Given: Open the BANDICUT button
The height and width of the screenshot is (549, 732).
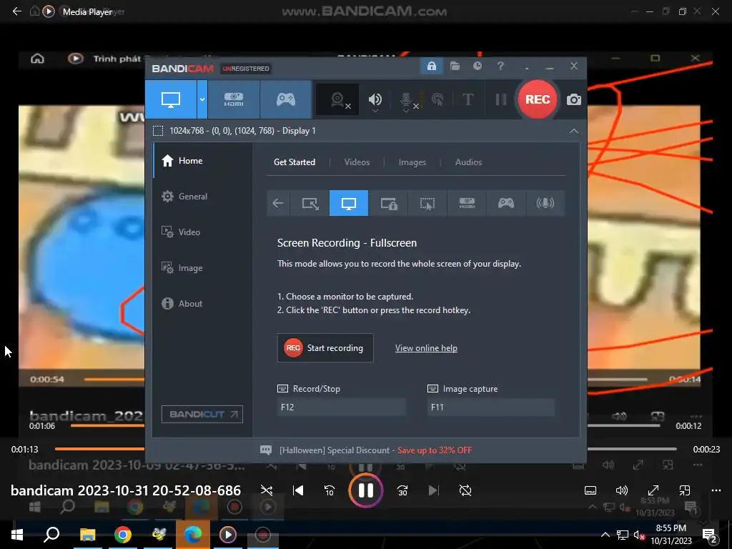Looking at the screenshot, I should click(x=202, y=414).
